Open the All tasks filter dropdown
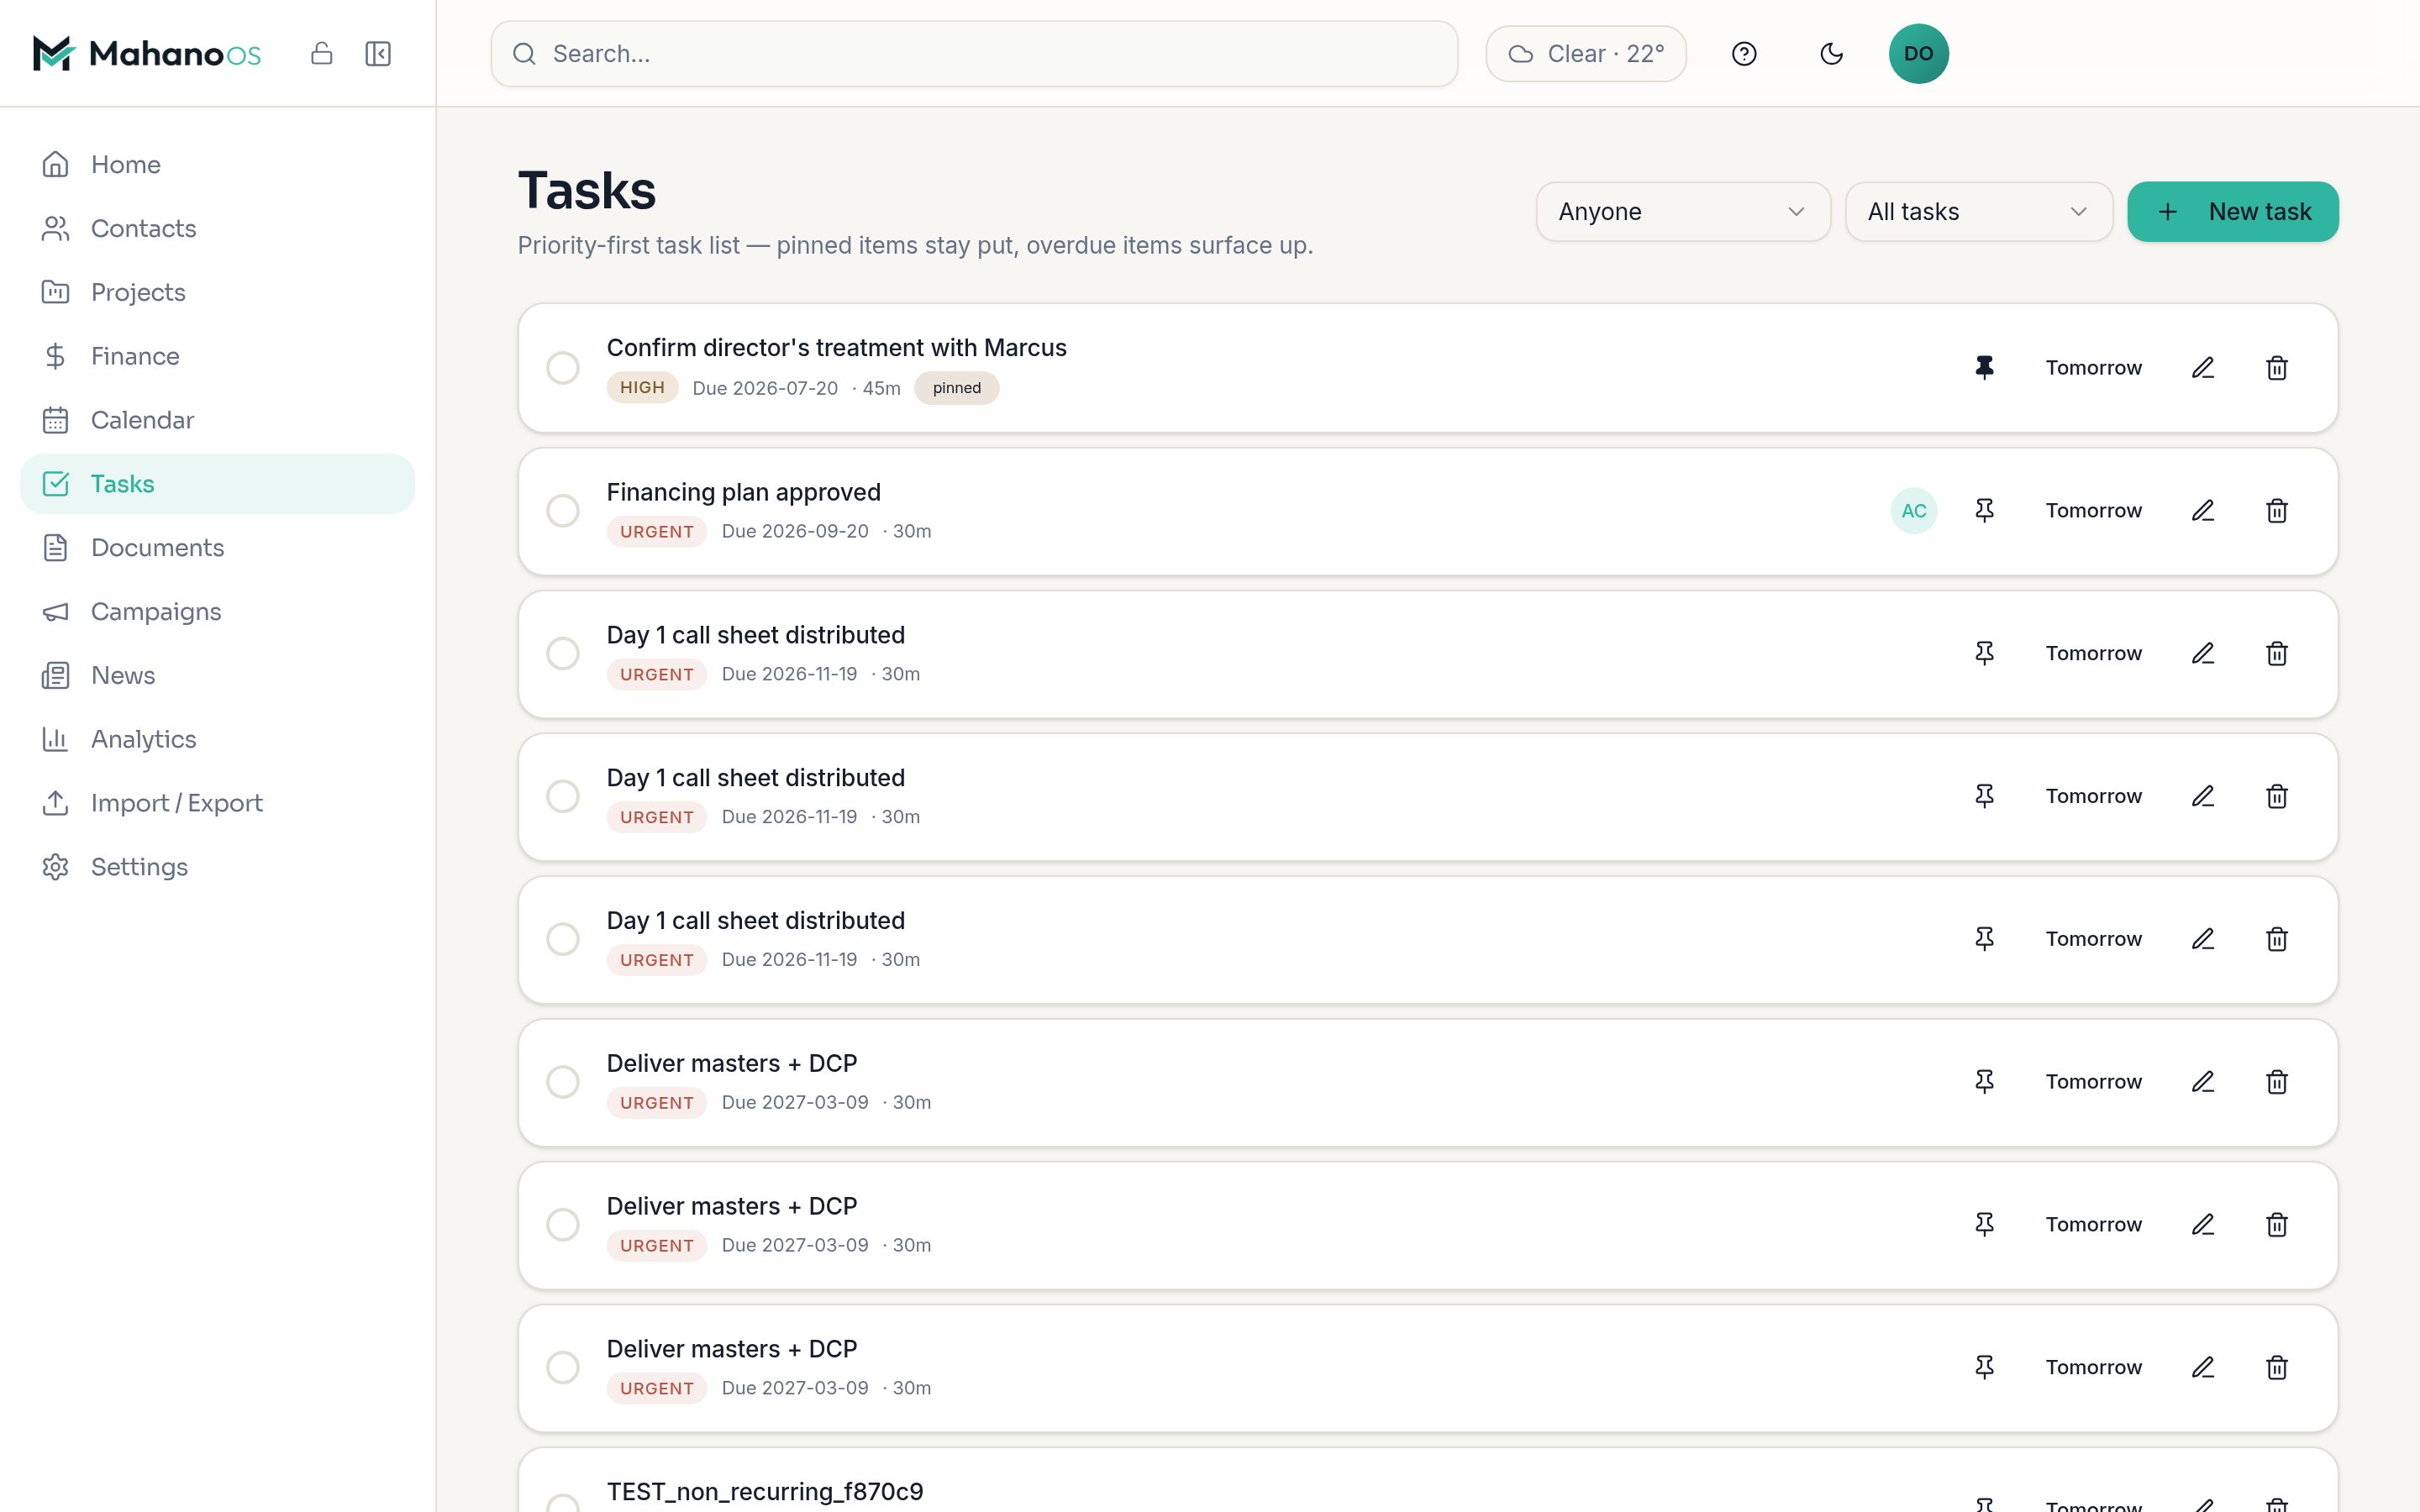Screen dimensions: 2420x1512 pos(1978,211)
